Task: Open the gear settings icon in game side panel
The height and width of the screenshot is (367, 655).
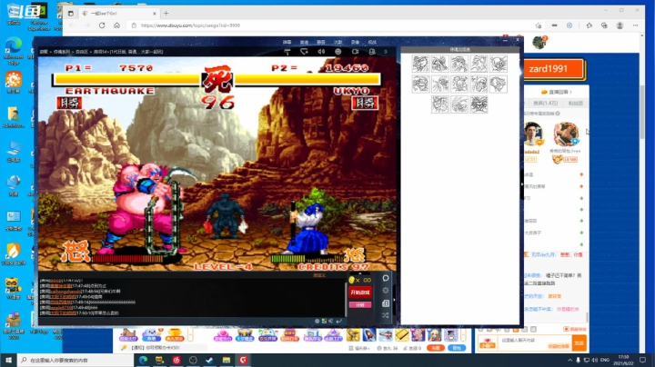Action: (386, 291)
